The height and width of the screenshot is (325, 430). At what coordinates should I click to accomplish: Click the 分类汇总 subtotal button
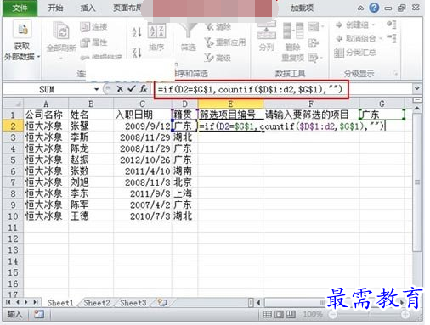[355, 52]
